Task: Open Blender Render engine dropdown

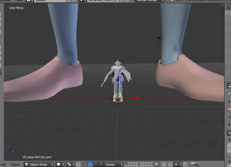Action: [x=150, y=1]
